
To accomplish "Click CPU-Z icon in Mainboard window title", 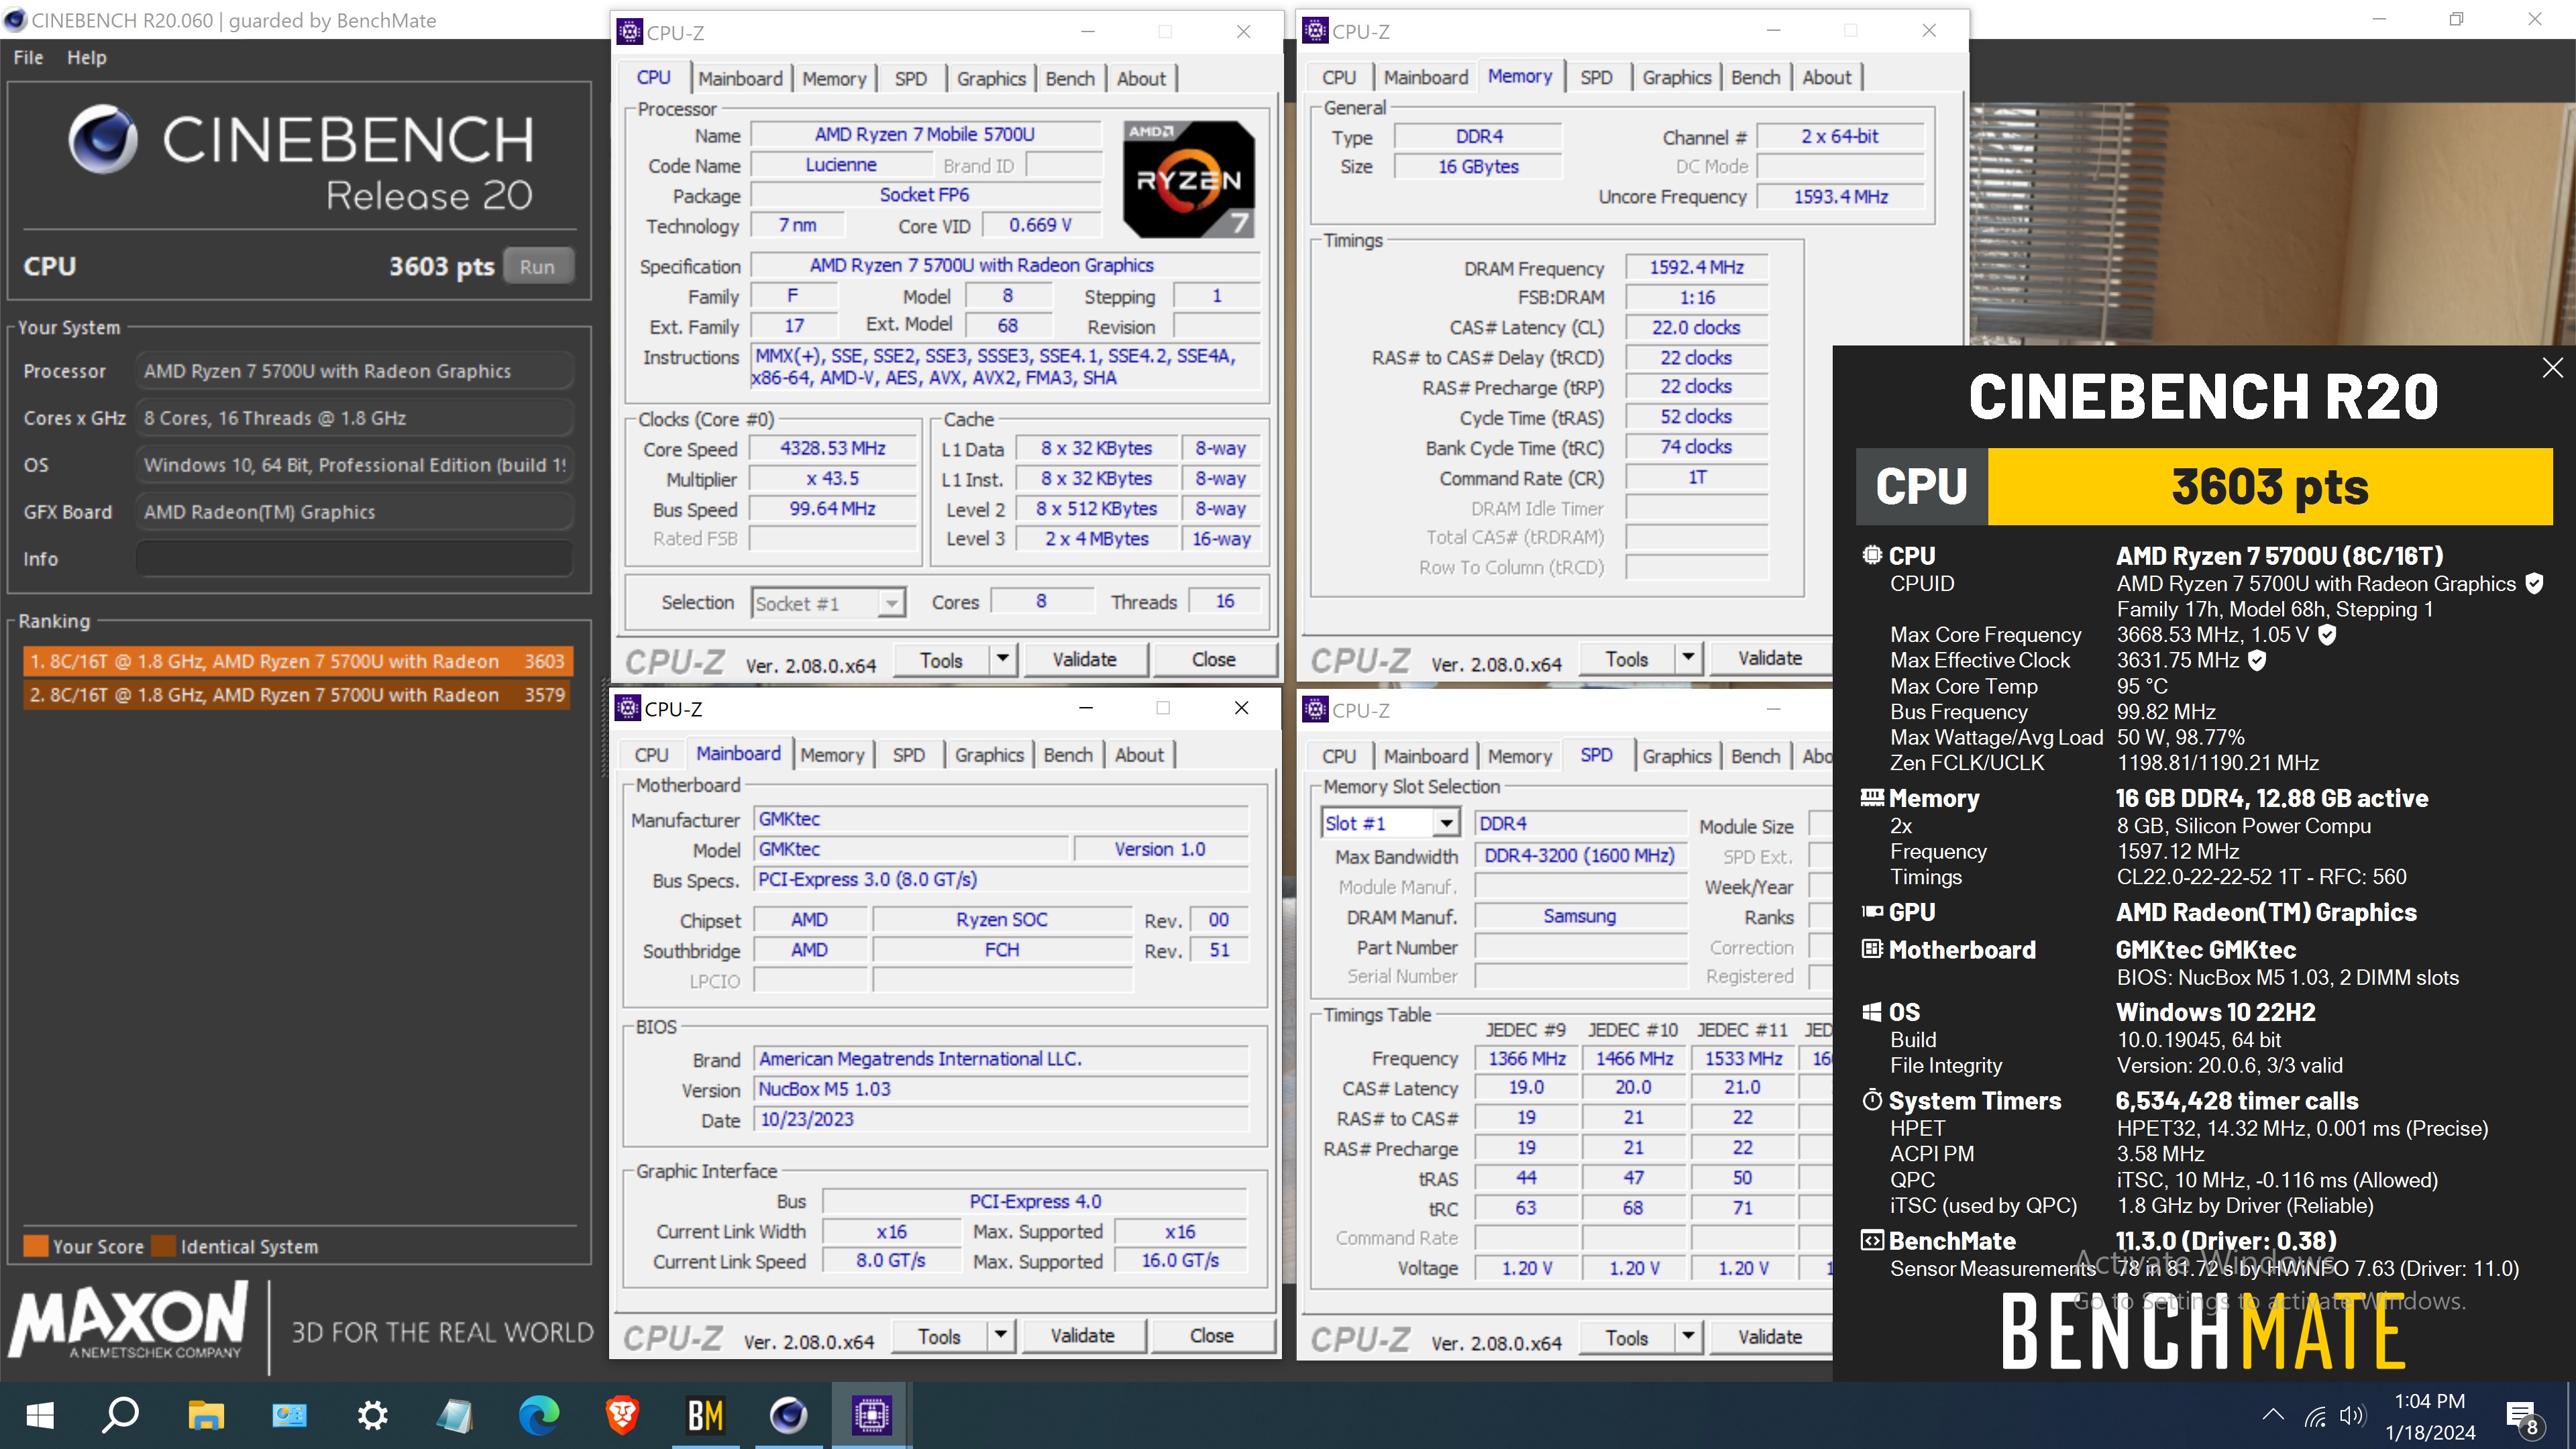I will (x=627, y=708).
